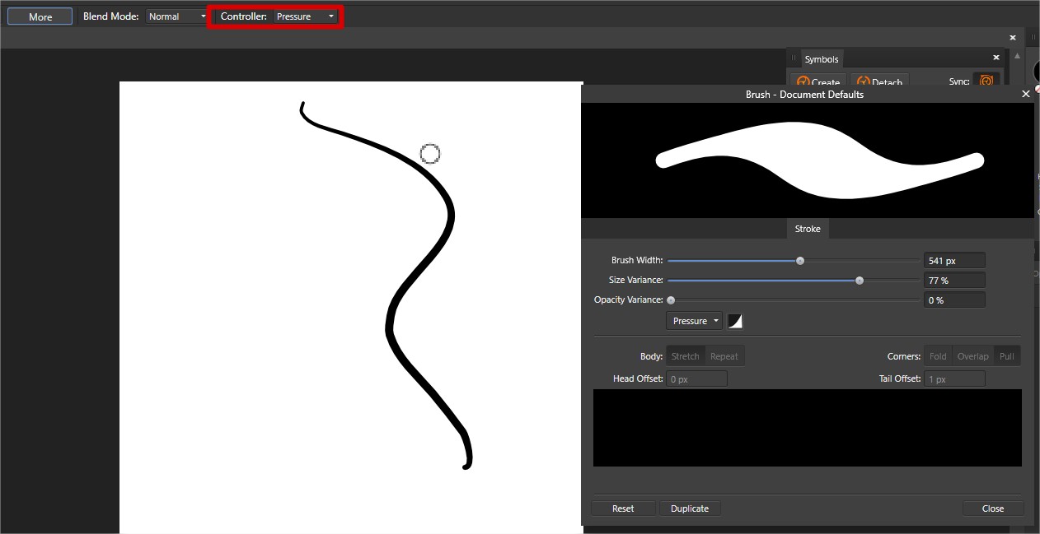Select Repeat body mode
Screen dimensions: 1040x534
pyautogui.click(x=724, y=356)
